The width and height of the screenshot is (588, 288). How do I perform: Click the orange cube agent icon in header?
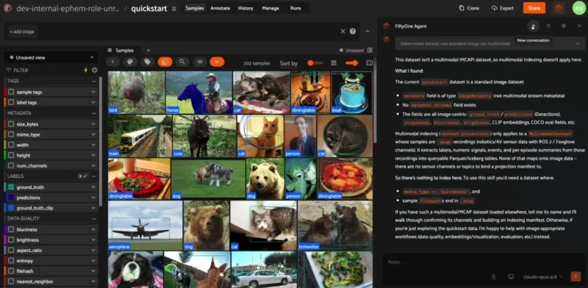(x=559, y=8)
